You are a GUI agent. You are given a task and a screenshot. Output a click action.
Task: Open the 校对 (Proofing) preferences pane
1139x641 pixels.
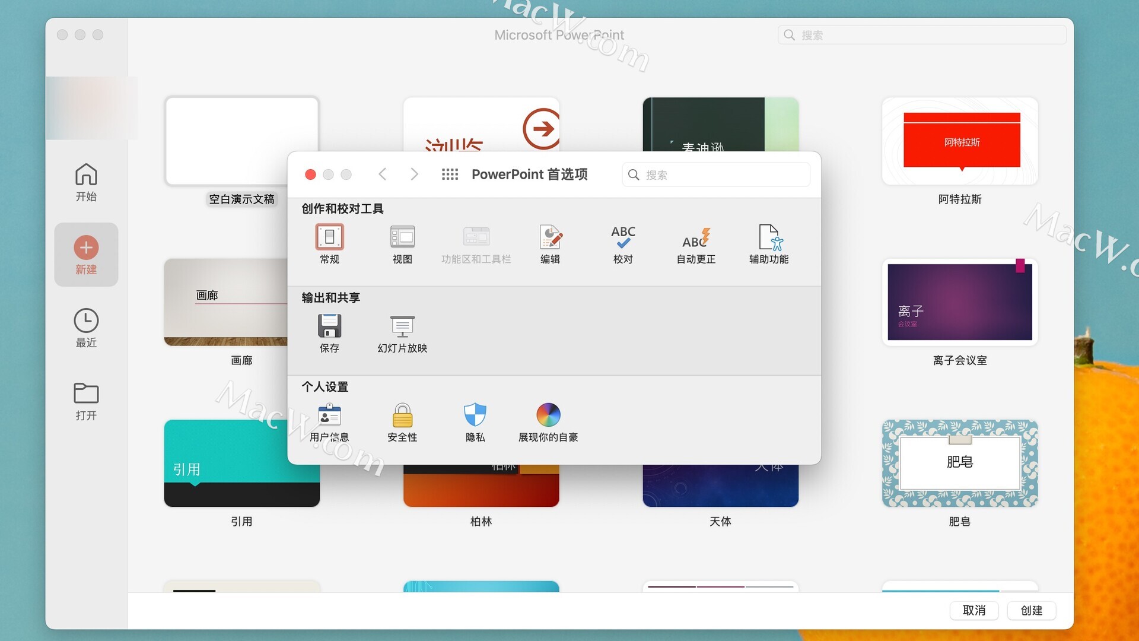[x=623, y=244]
